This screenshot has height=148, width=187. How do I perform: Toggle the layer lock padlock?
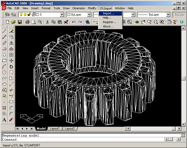29,15
